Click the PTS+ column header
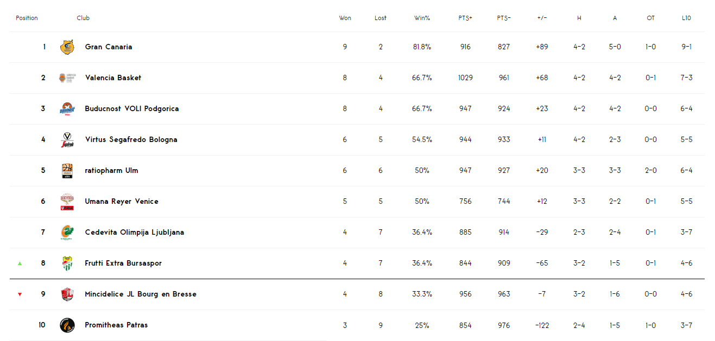The image size is (715, 341). tap(465, 18)
